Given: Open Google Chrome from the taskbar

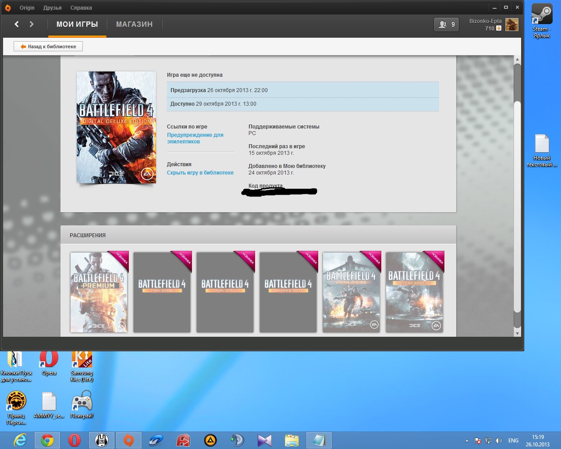Looking at the screenshot, I should [47, 440].
